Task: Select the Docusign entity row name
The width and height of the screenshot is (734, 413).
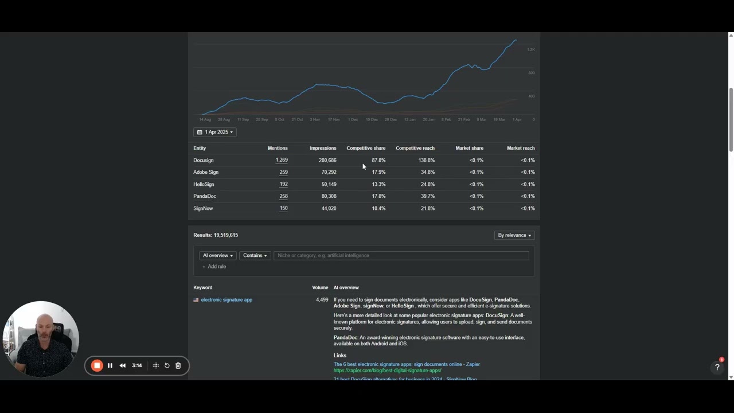Action: (x=204, y=160)
